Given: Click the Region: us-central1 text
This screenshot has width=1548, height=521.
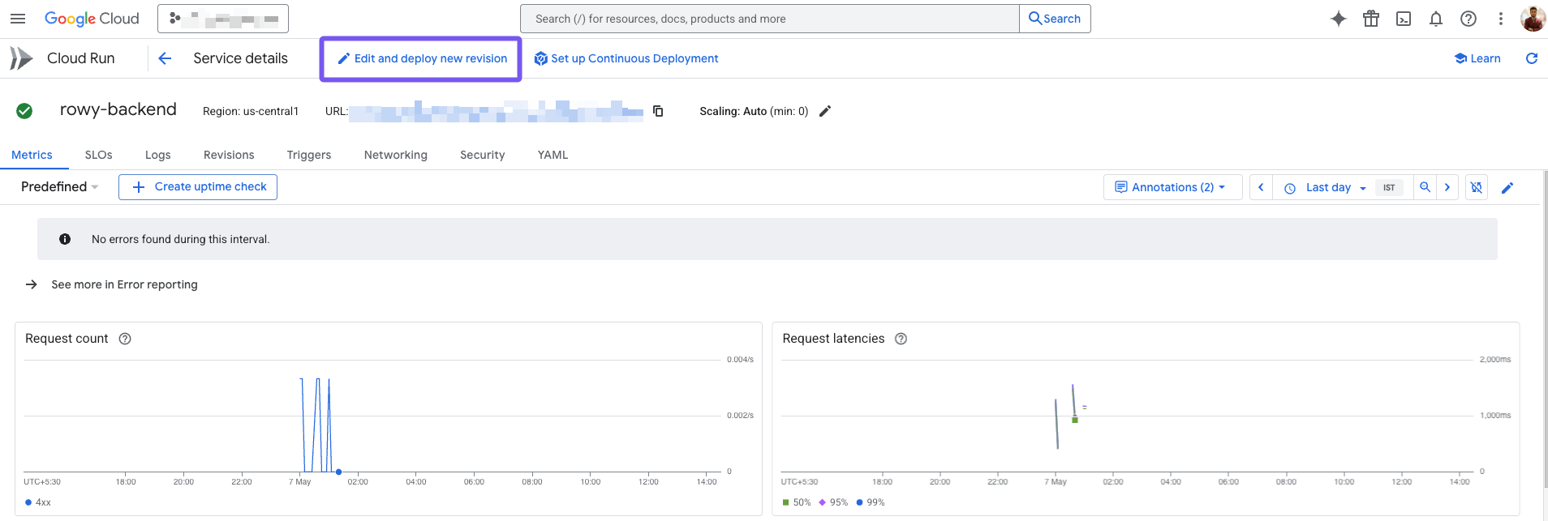Looking at the screenshot, I should pyautogui.click(x=251, y=111).
